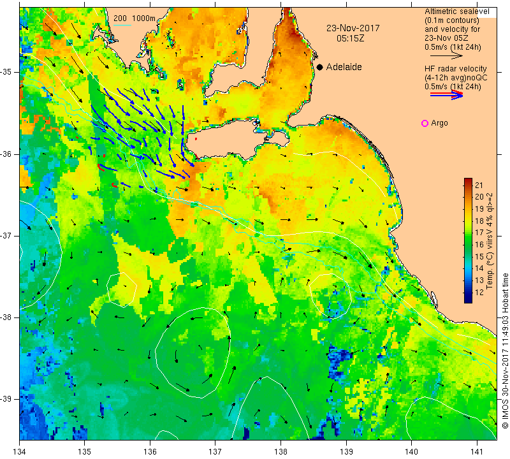The width and height of the screenshot is (510, 459).
Task: Click the vertical 'Temp. (°C) viirsV' scale title
Action: (x=490, y=240)
